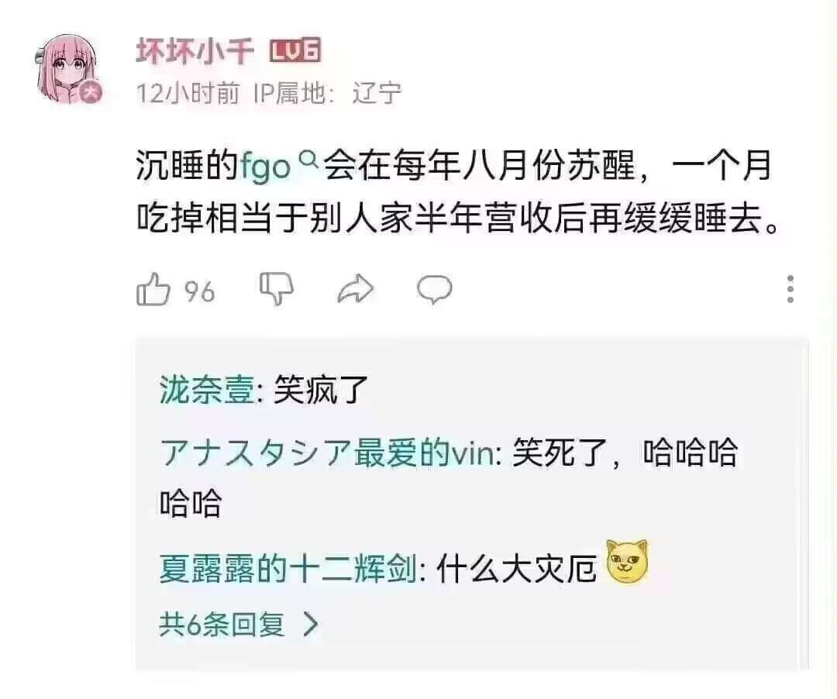Dislike the comment with the thumbs-down icon

(276, 289)
